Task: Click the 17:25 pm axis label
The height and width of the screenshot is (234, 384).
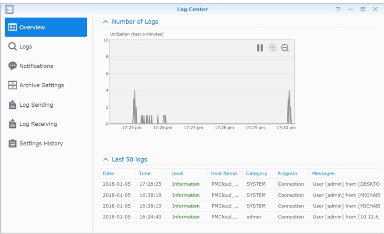Action: pos(132,128)
